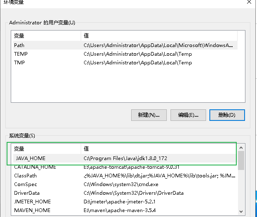Click the system variables scrollbar down arrow
Image resolution: width=257 pixels, height=217 pixels.
(x=241, y=212)
